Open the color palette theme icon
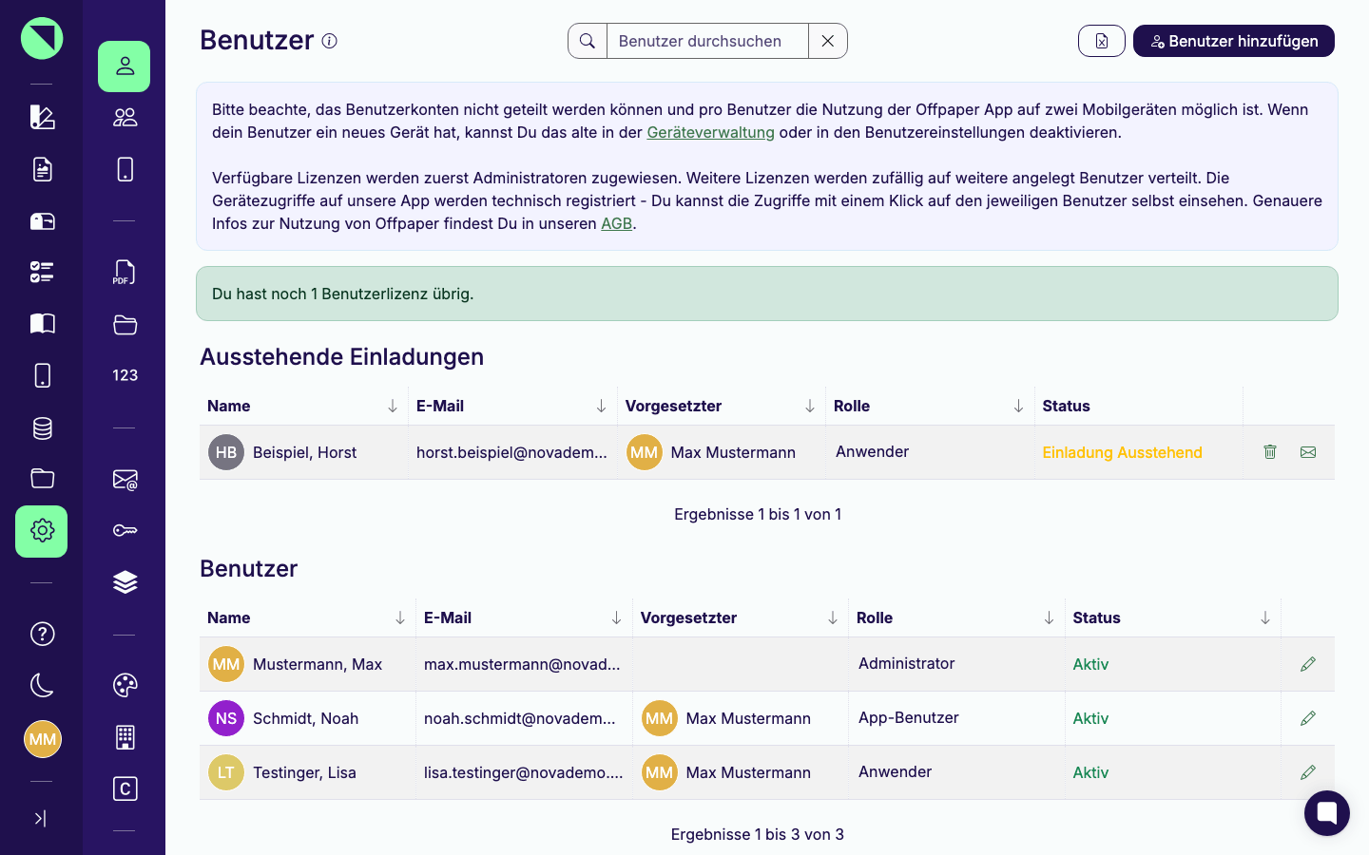 [125, 685]
